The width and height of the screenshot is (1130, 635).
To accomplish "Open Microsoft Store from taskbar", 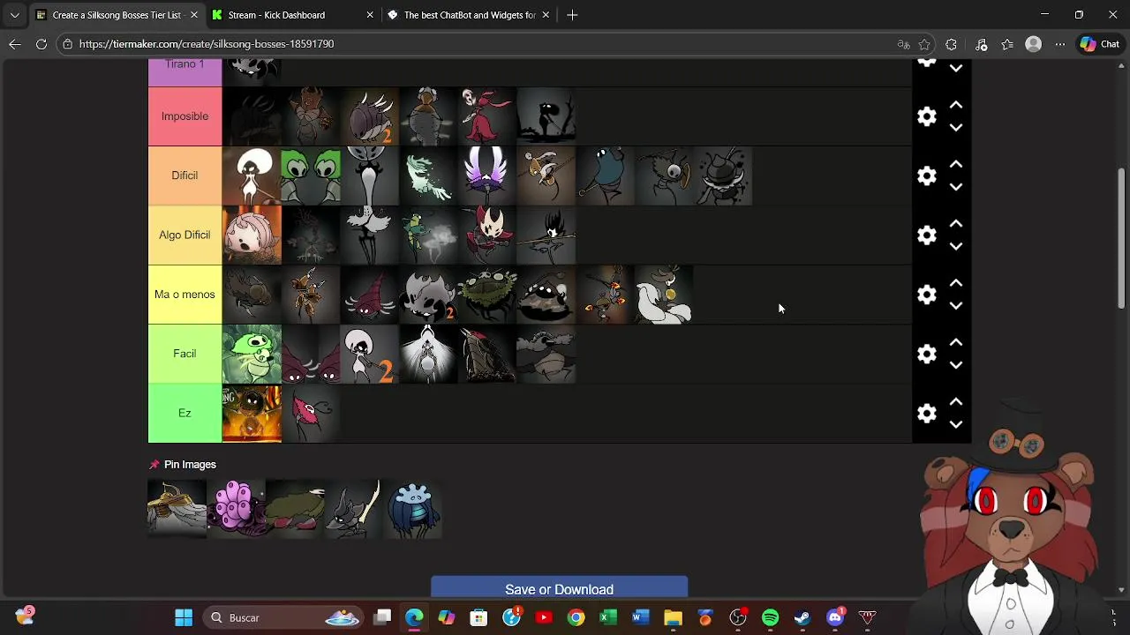I will click(478, 617).
